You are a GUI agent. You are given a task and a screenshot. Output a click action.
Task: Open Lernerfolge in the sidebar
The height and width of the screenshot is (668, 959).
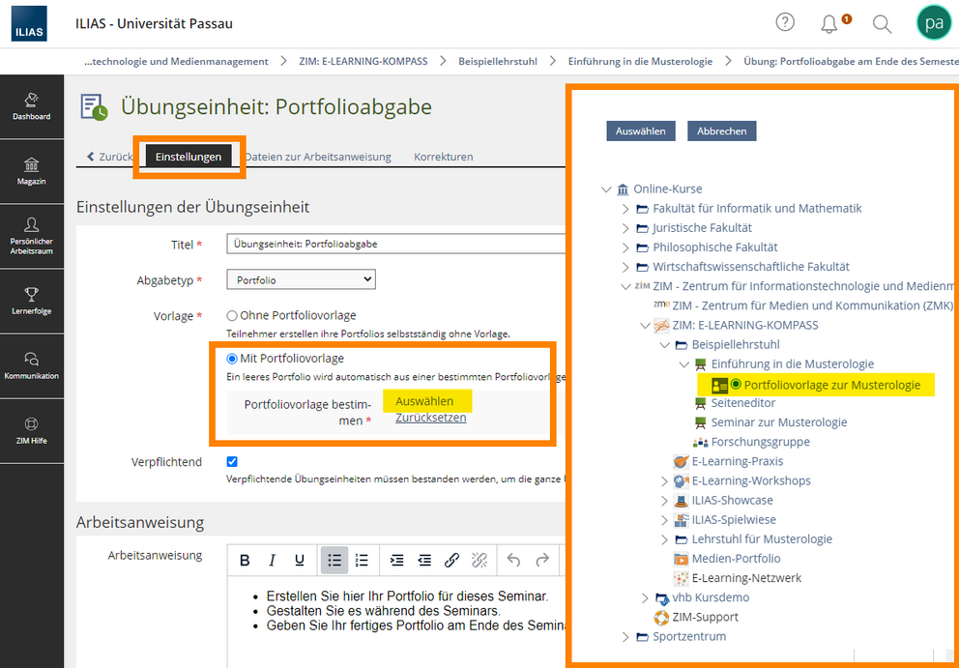(32, 301)
